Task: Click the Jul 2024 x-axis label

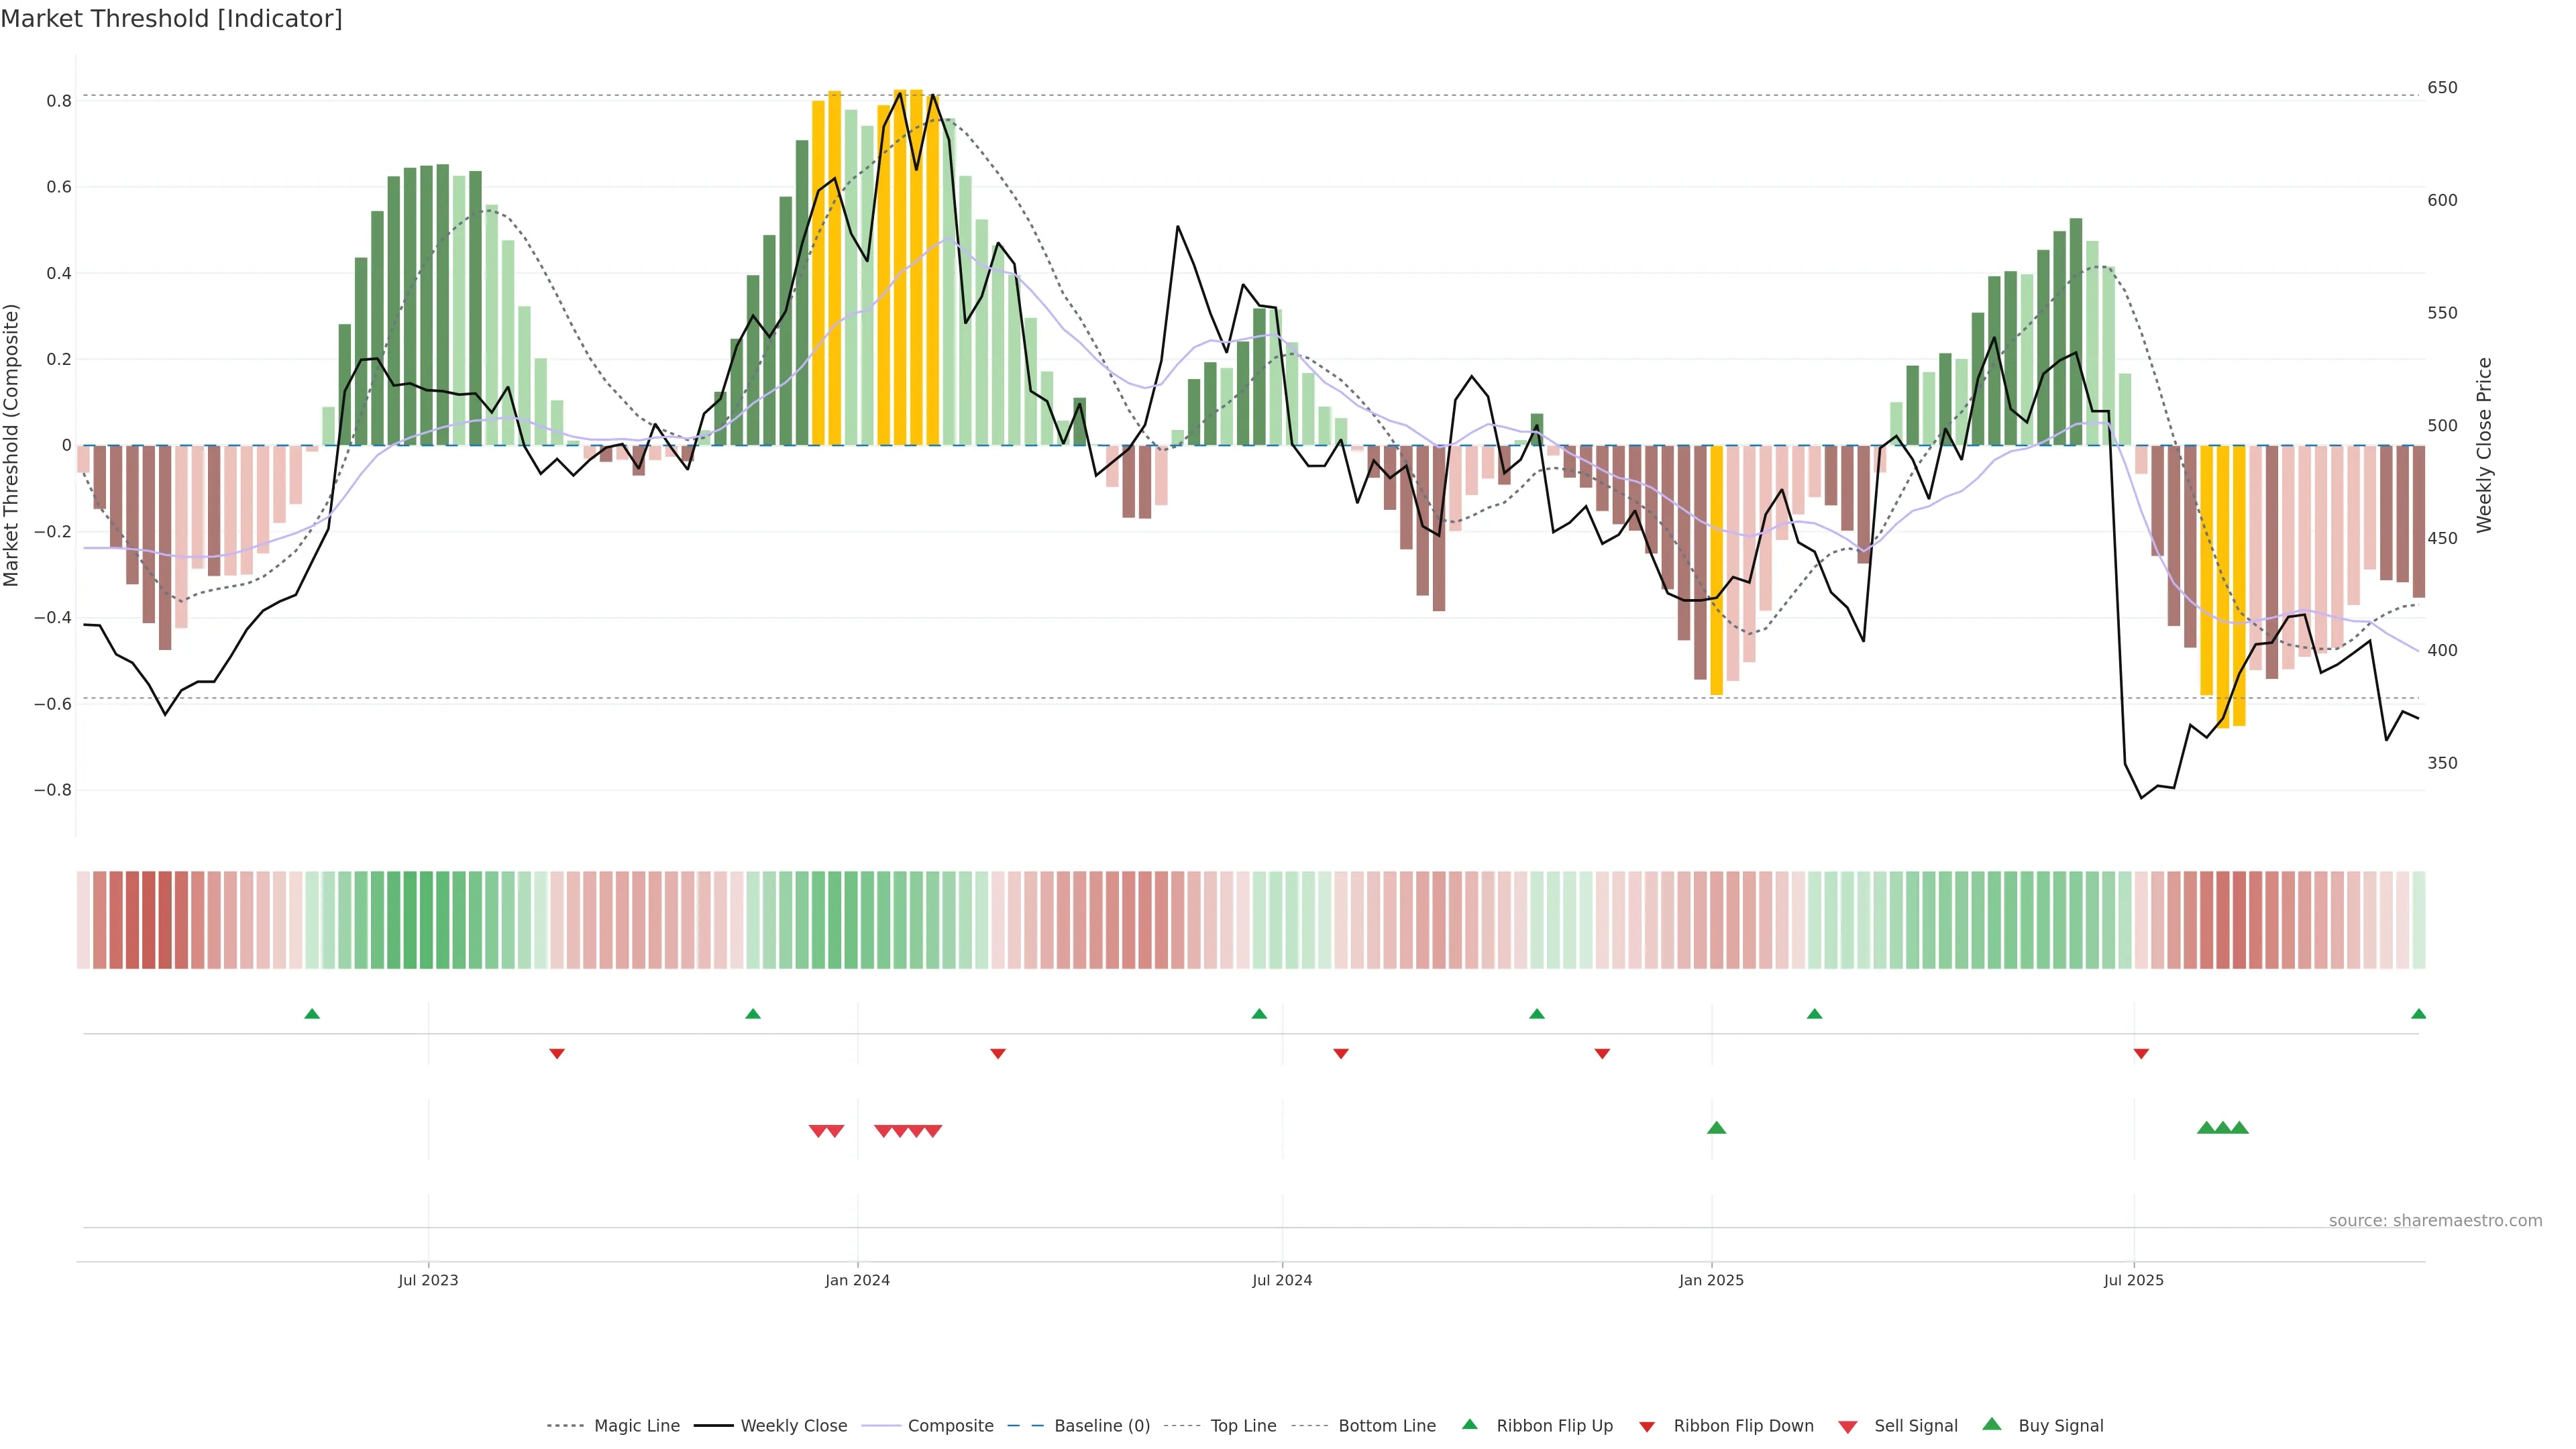Action: click(1282, 1280)
